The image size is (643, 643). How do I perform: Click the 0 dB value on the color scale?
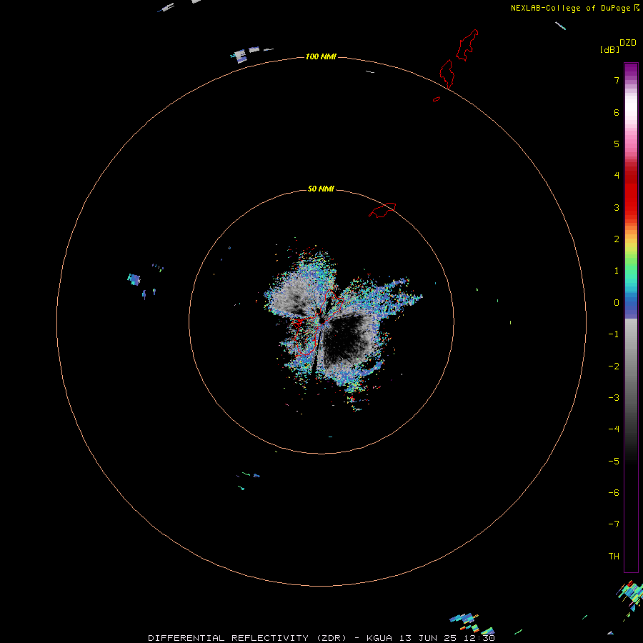(617, 303)
